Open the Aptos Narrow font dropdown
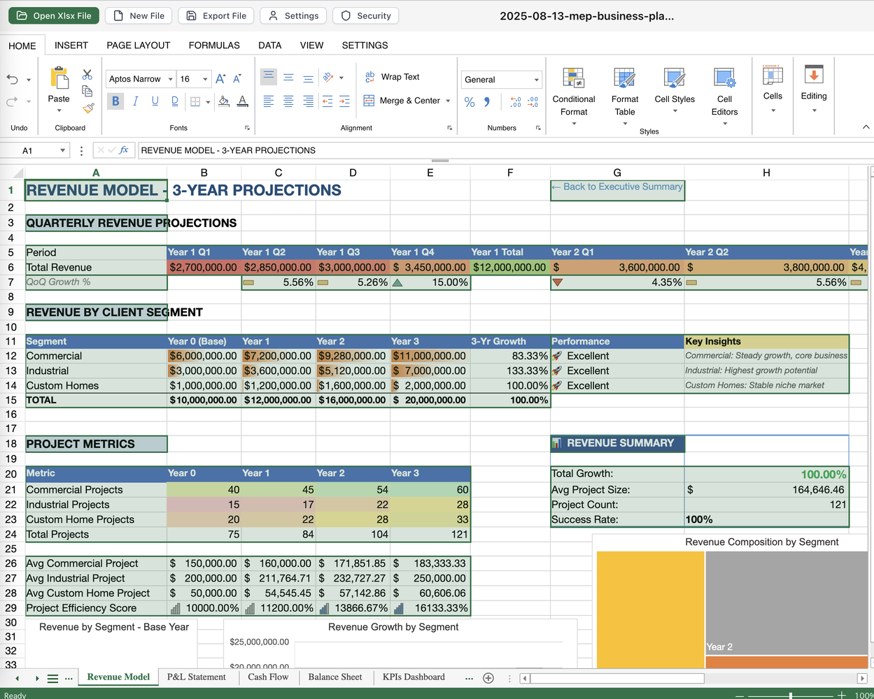This screenshot has width=874, height=699. click(170, 79)
